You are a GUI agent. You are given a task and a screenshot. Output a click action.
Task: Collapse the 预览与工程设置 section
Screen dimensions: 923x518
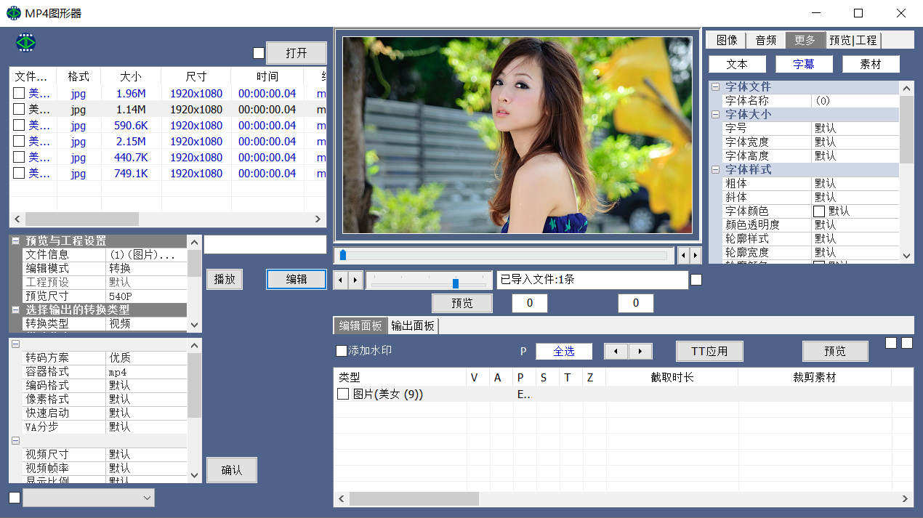pyautogui.click(x=15, y=240)
